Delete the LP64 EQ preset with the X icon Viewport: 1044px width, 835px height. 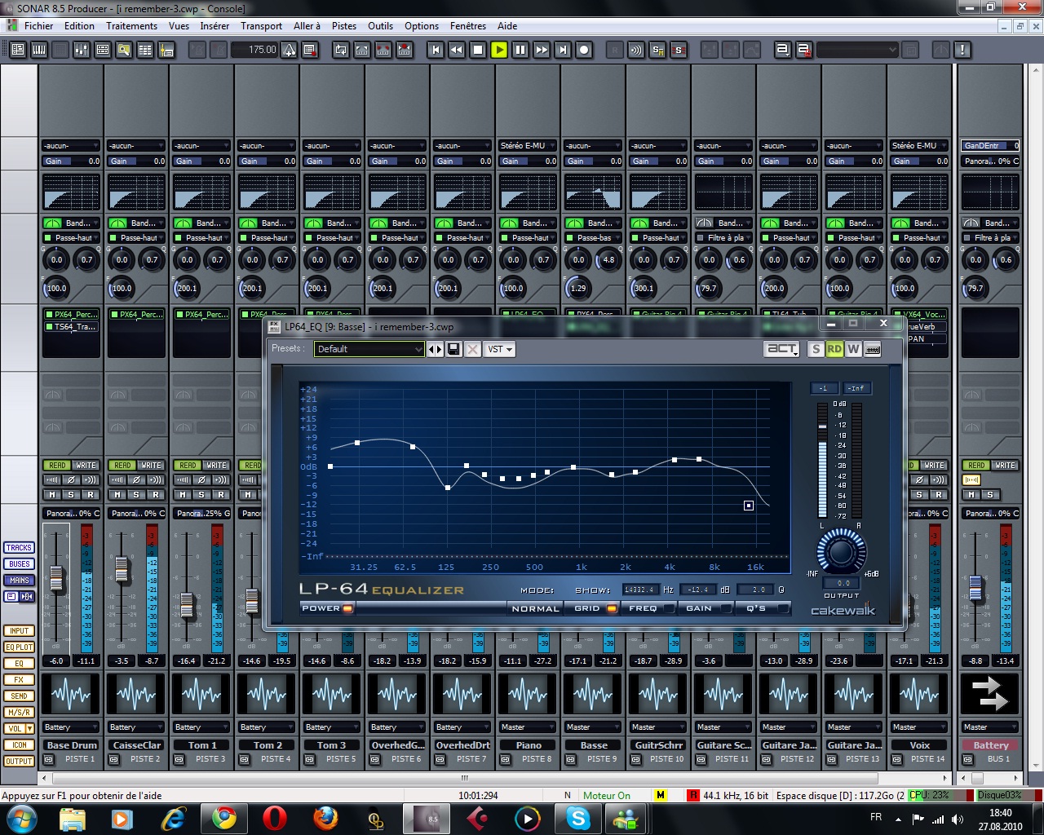[473, 349]
